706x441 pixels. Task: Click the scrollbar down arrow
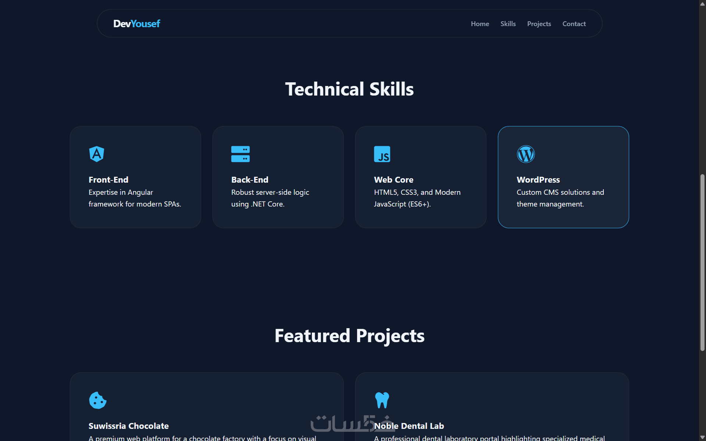[x=702, y=437]
